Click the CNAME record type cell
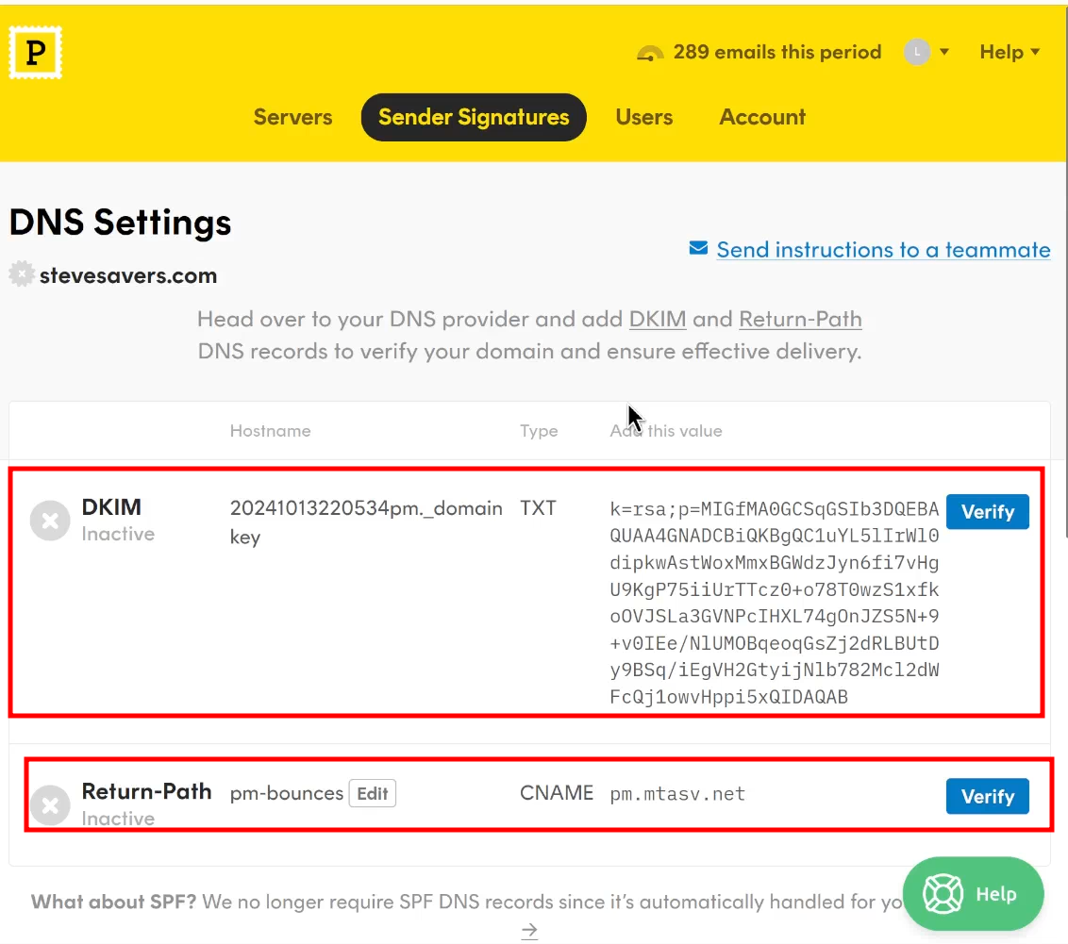The image size is (1068, 944). tap(557, 793)
